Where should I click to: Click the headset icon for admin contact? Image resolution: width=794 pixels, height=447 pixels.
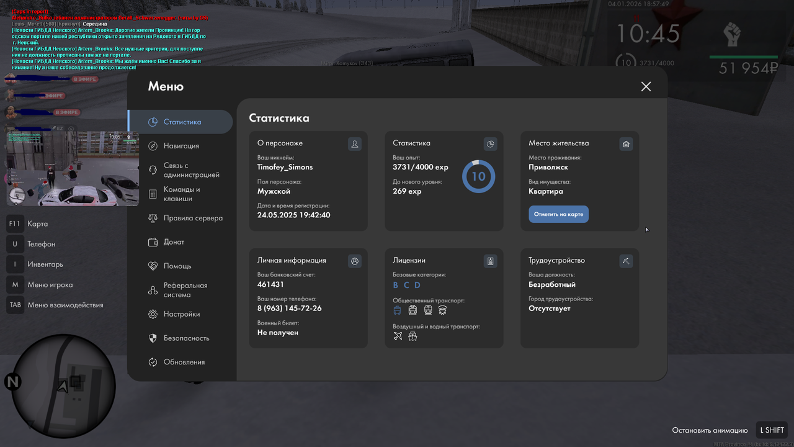(x=153, y=170)
